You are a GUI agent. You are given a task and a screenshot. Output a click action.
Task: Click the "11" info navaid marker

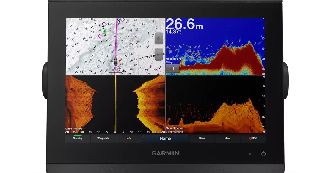104,24
